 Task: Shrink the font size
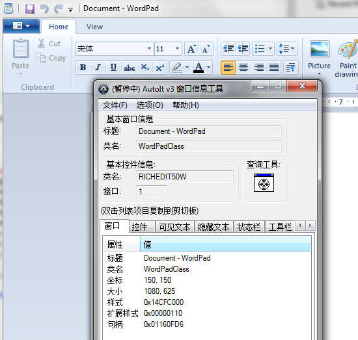(206, 49)
